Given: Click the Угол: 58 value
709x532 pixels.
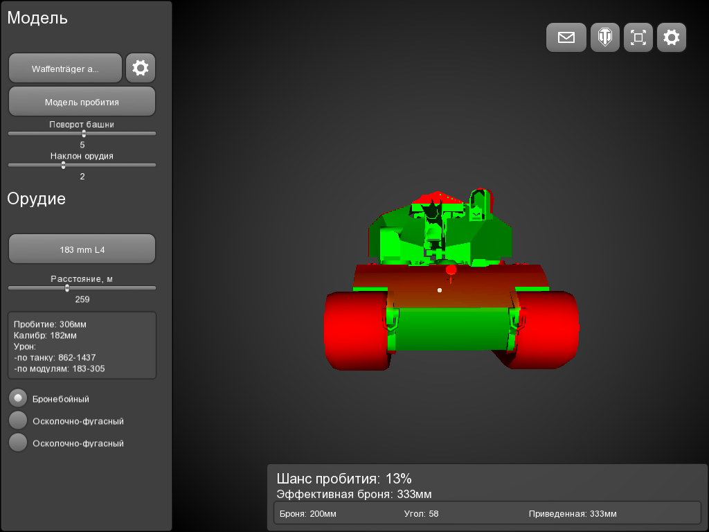Looking at the screenshot, I should coord(421,514).
